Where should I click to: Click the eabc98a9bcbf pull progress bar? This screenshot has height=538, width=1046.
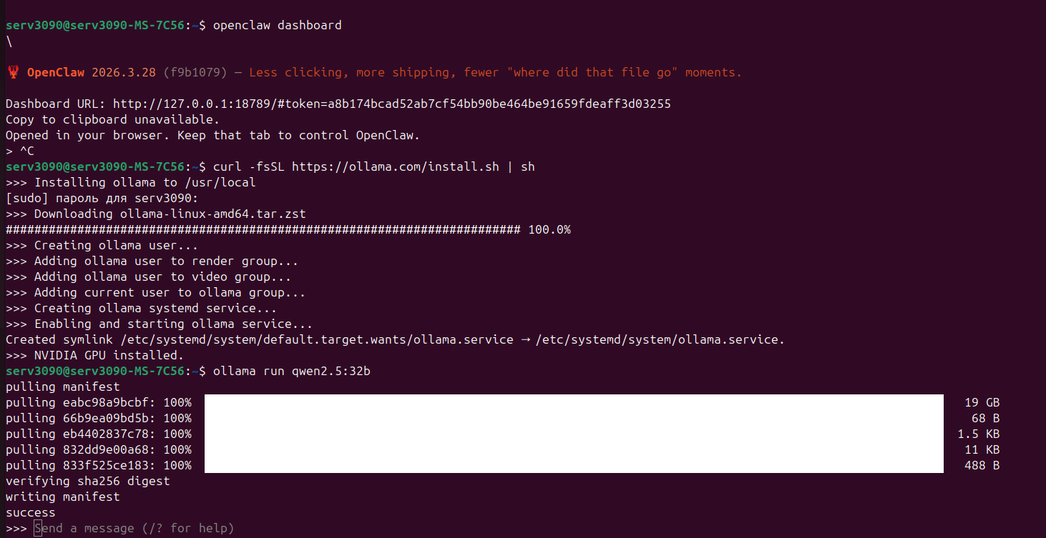point(574,402)
